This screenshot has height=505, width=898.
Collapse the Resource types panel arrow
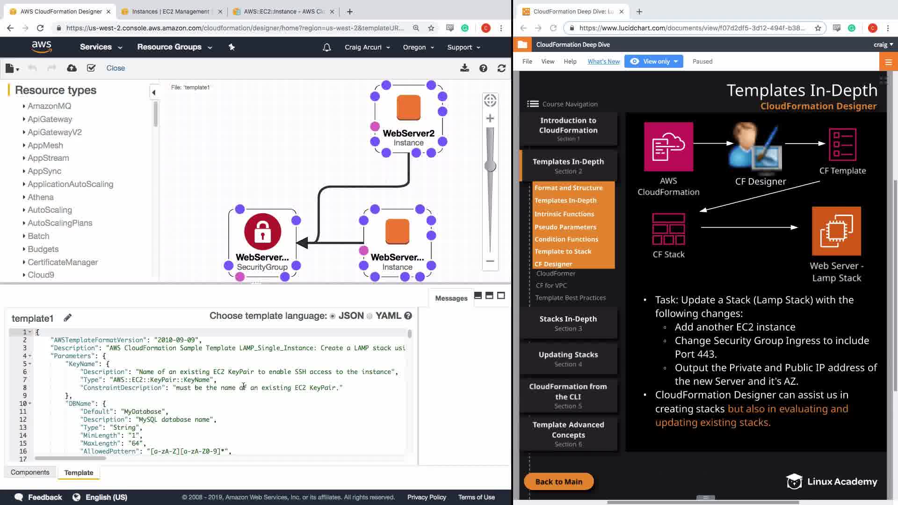pyautogui.click(x=154, y=93)
